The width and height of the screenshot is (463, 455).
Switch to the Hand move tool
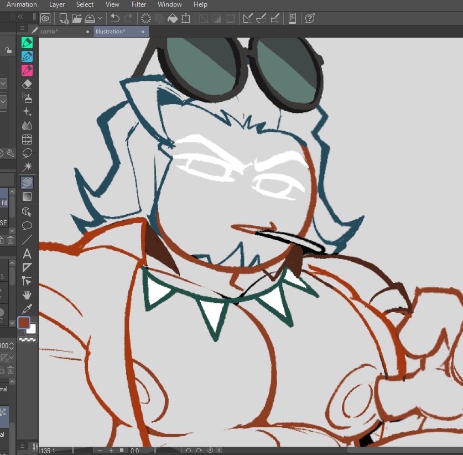(x=27, y=295)
